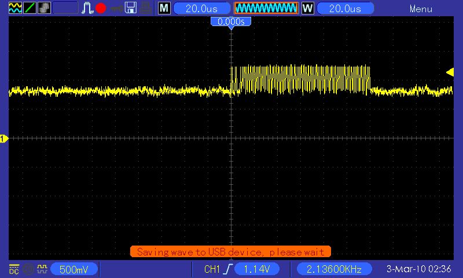Click the square wave probe icon
The width and height of the screenshot is (463, 278).
[42, 269]
